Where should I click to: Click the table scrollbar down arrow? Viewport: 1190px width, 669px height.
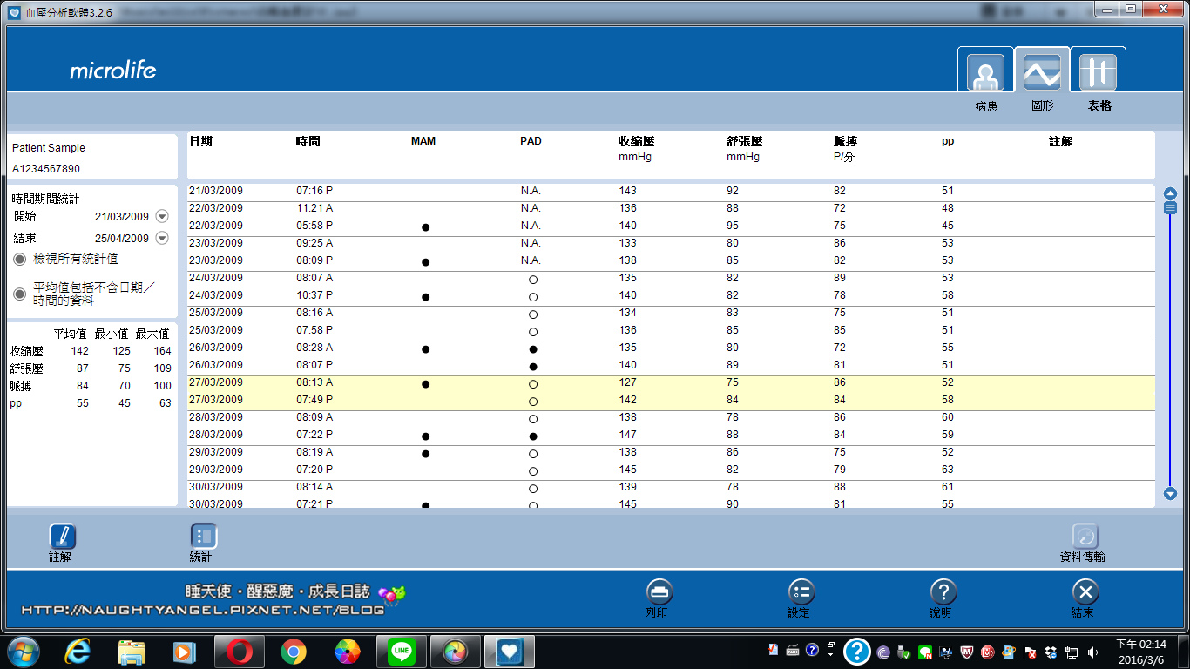(1170, 494)
